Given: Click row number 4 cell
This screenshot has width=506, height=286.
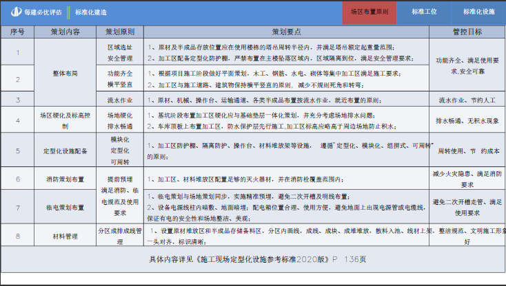Looking at the screenshot, I should tap(17, 120).
